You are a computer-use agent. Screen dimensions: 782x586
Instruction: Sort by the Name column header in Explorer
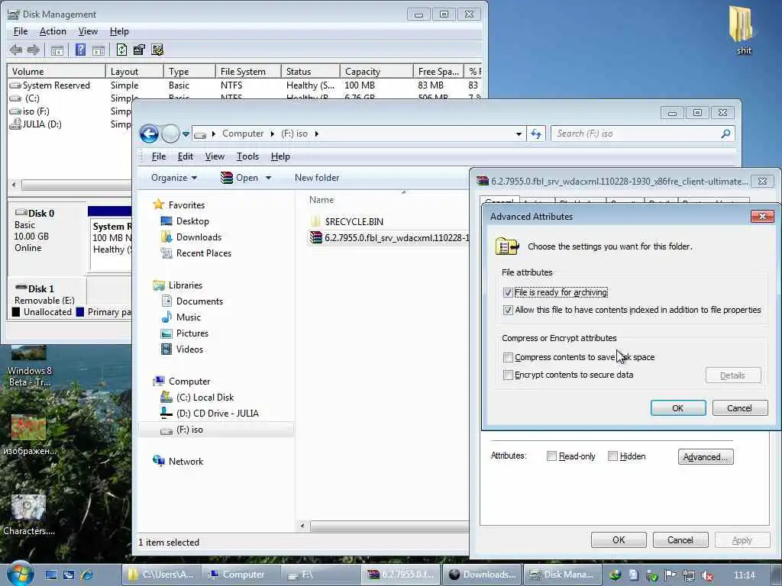(322, 200)
